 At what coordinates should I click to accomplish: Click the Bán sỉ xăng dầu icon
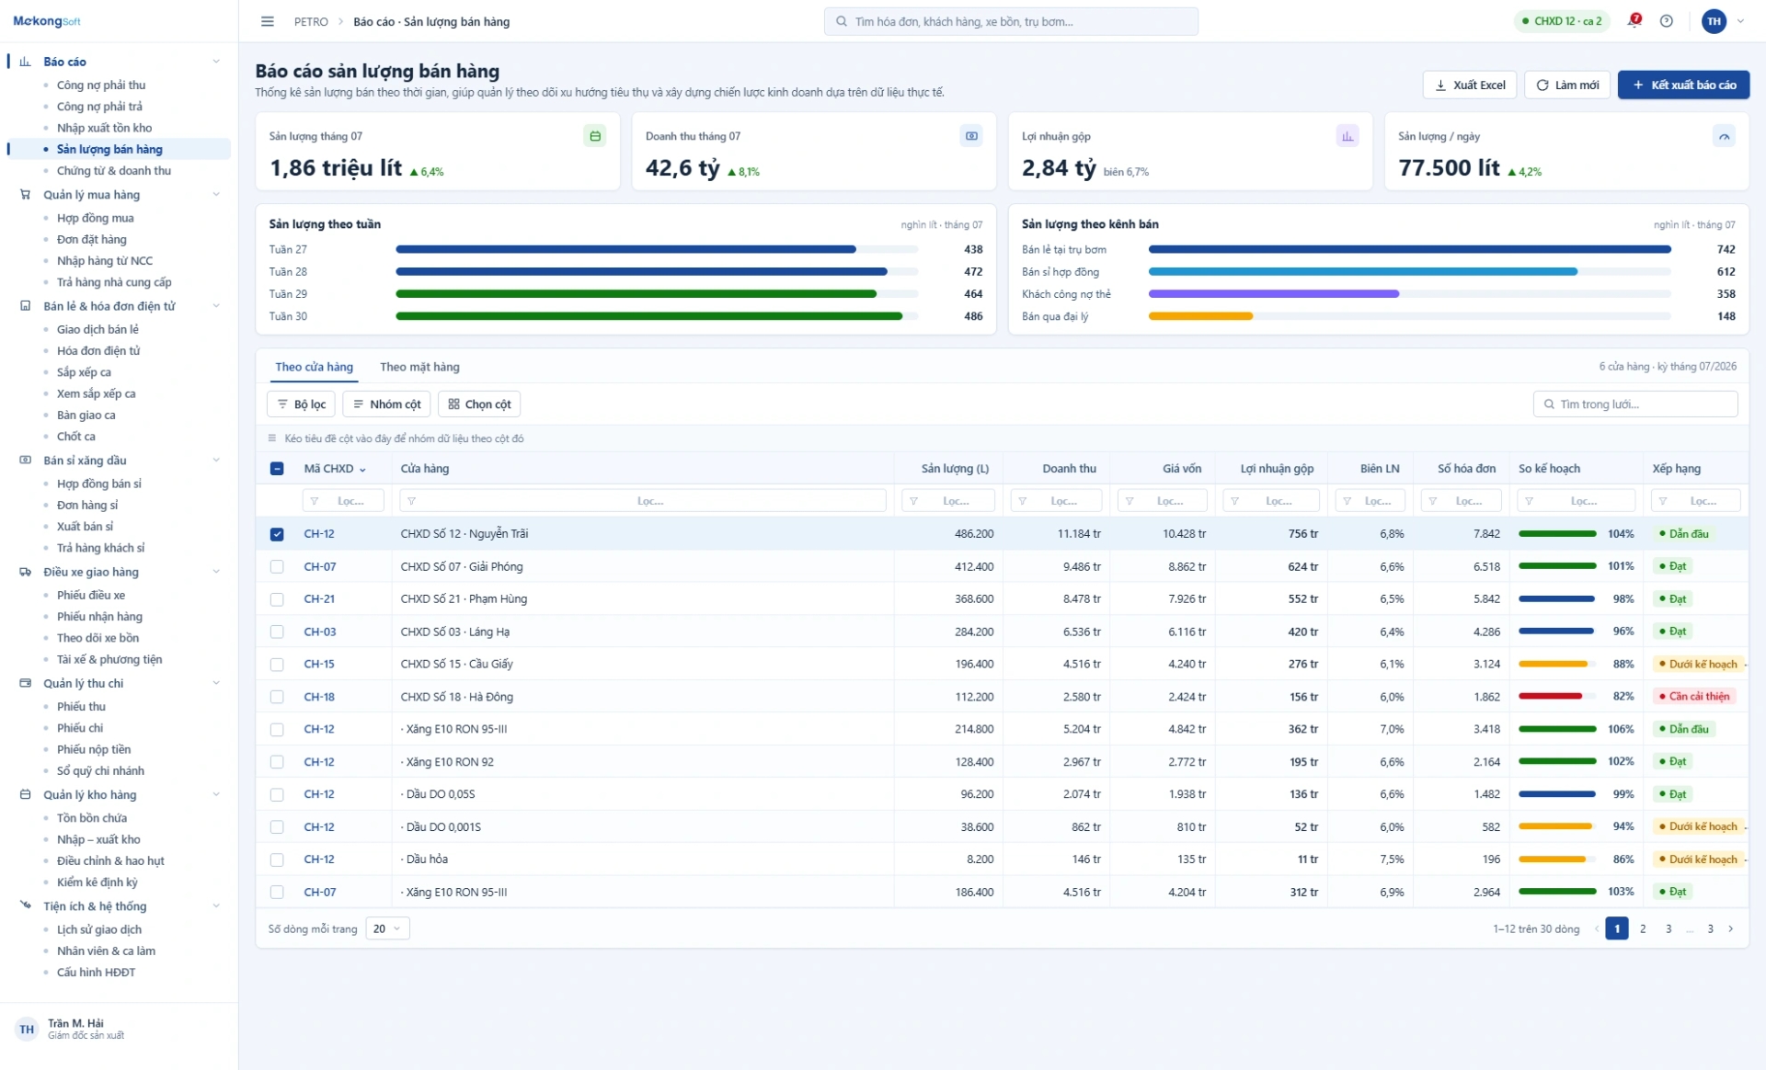click(x=26, y=461)
